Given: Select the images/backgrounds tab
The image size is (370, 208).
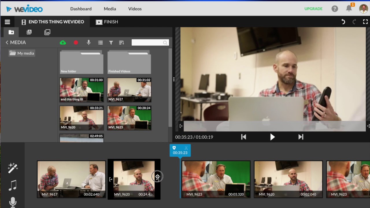Looking at the screenshot, I should coord(47,32).
